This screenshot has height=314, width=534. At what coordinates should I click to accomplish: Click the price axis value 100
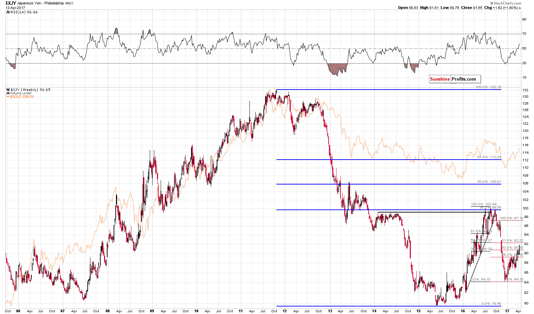click(525, 208)
